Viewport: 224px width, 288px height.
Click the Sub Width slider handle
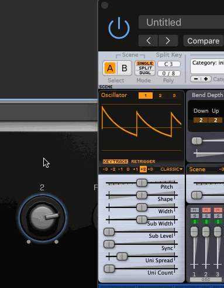point(142,220)
